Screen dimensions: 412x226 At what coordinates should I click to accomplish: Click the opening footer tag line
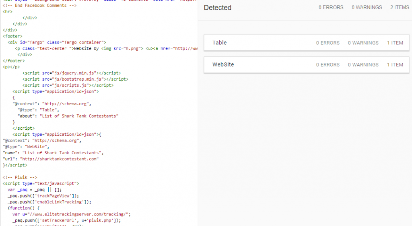pyautogui.click(x=12, y=36)
